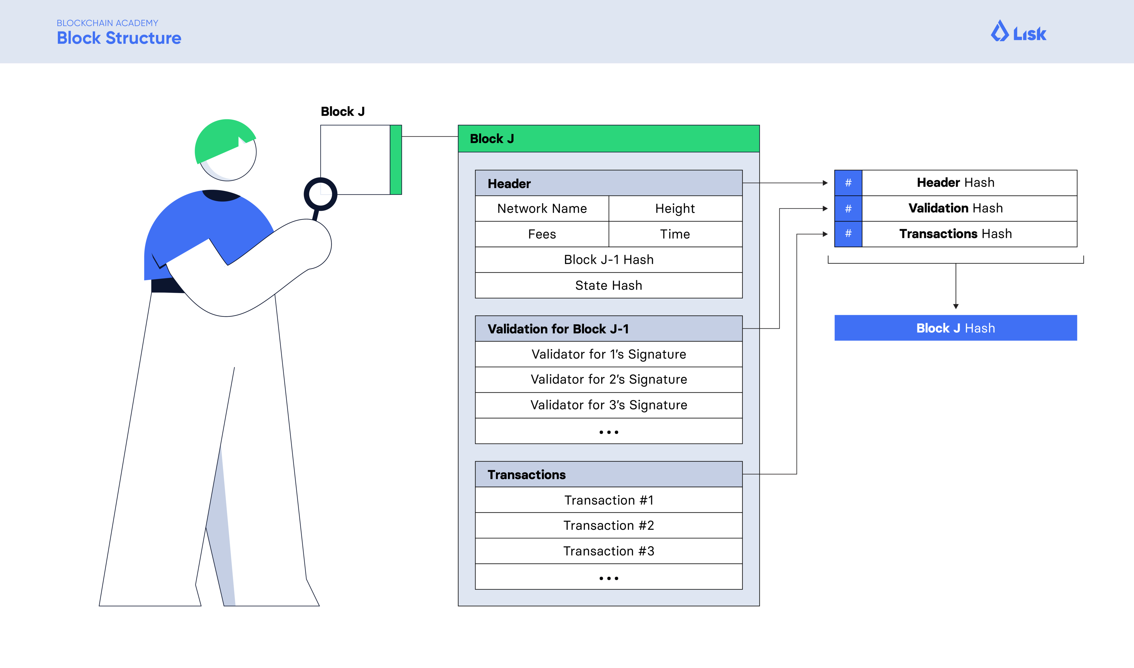This screenshot has height=668, width=1134.
Task: Click the hash icon beside Header Hash
Action: (x=848, y=183)
